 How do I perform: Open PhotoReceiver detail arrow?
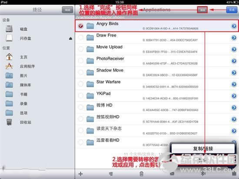coord(234,61)
